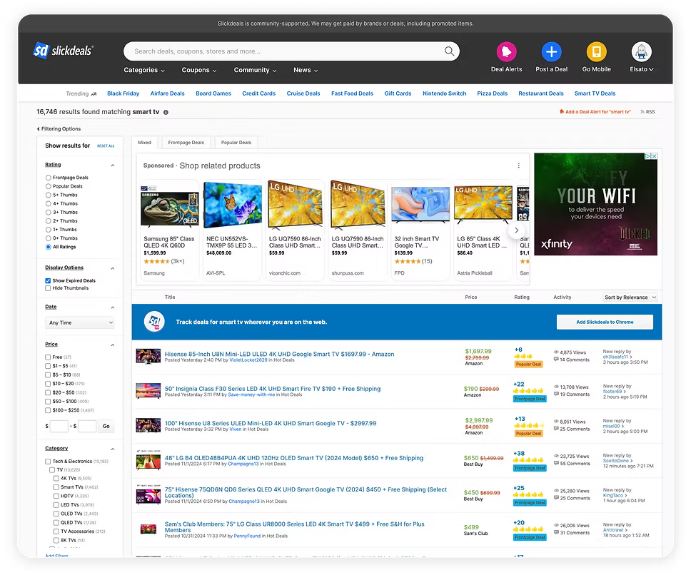This screenshot has height=575, width=691.
Task: Open the Nintendo Switch trending link
Action: pos(444,93)
